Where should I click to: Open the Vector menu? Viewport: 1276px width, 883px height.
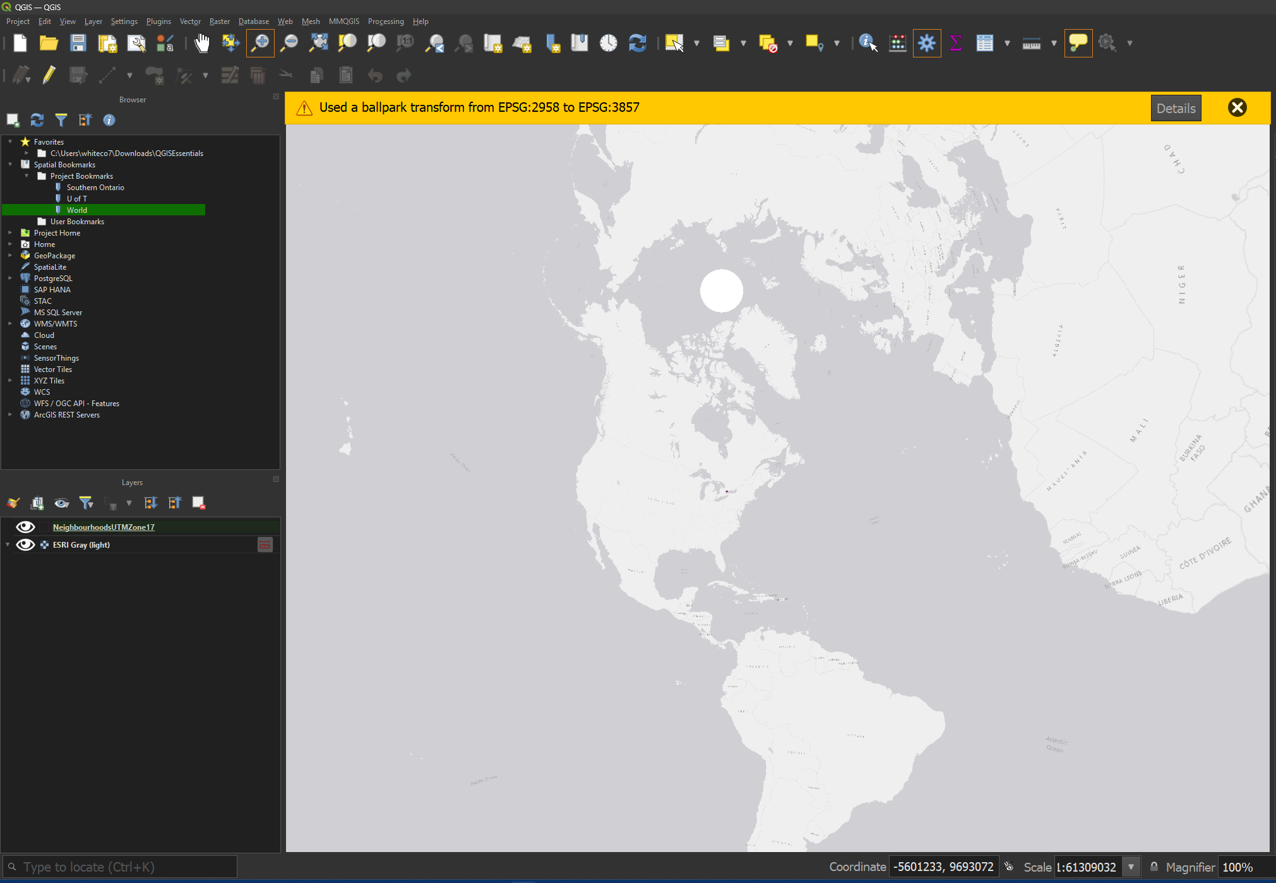190,21
